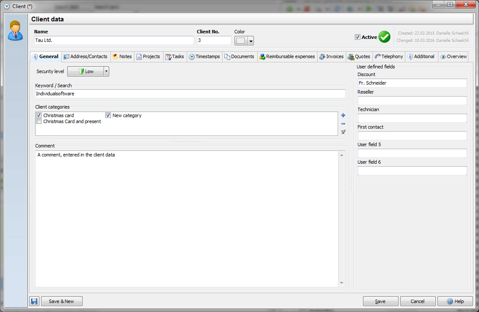Image resolution: width=479 pixels, height=312 pixels.
Task: Uncheck the New category checkbox
Action: pos(108,115)
